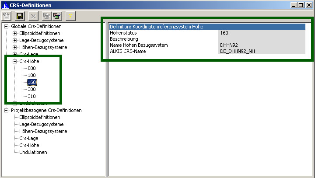Click the new definition document icon
Viewport: 315px width, 178px height.
tap(7, 16)
